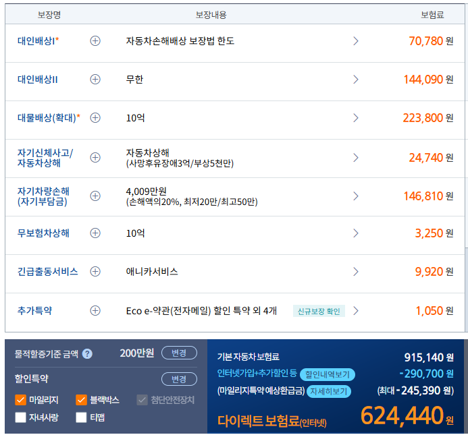Click the plus icon for 자기차량손해

tap(95, 196)
